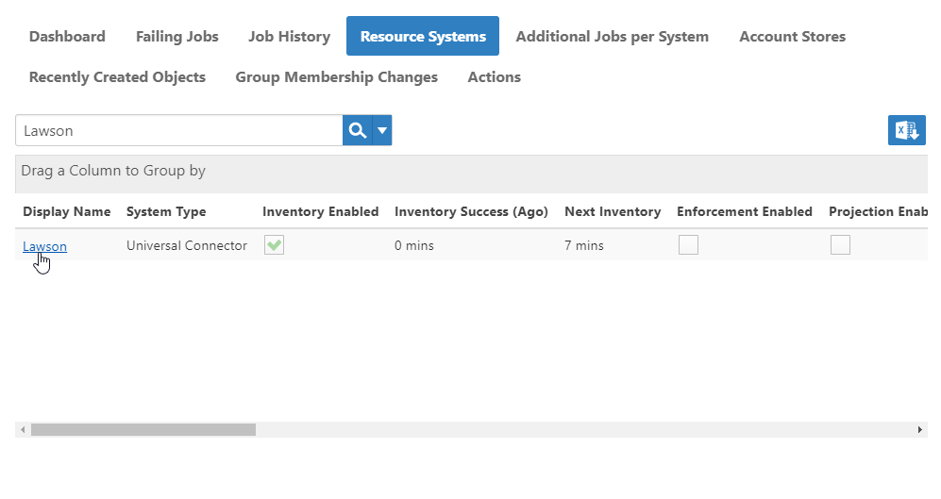This screenshot has height=499, width=941.
Task: Click the magnifier search icon
Action: pyautogui.click(x=357, y=131)
